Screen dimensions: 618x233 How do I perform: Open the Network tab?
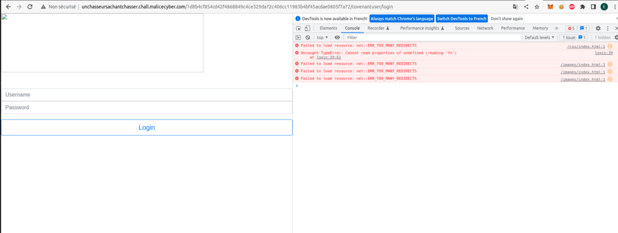click(485, 28)
